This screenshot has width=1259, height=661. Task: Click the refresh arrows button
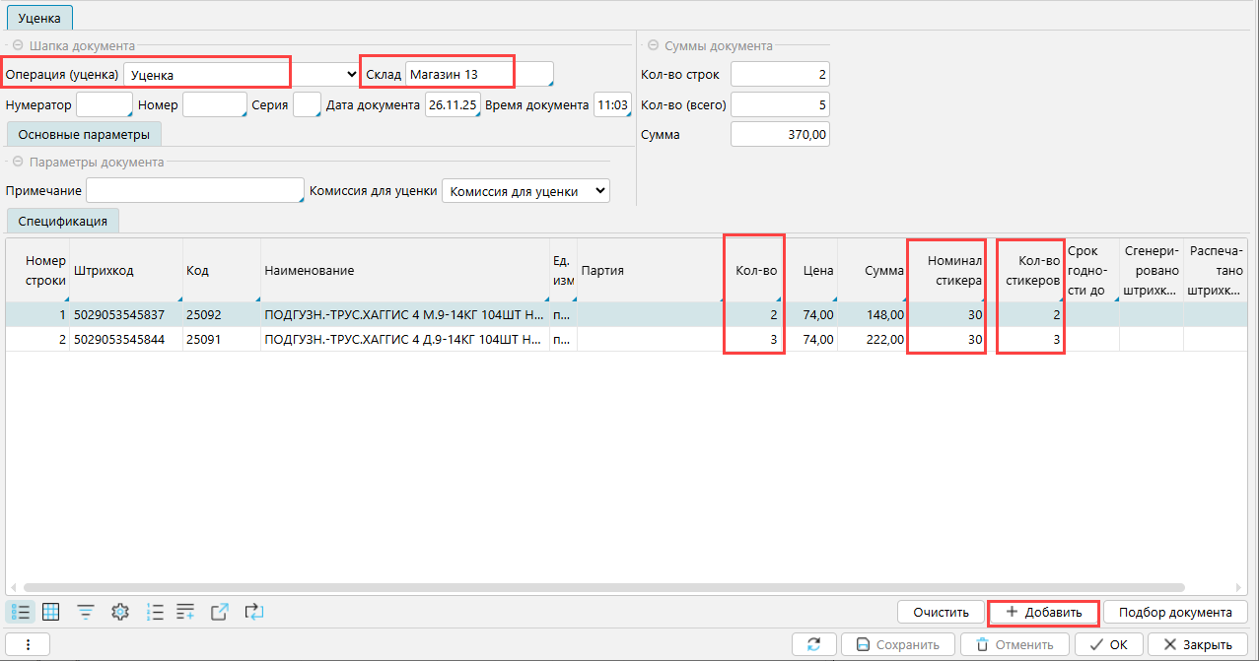(813, 644)
